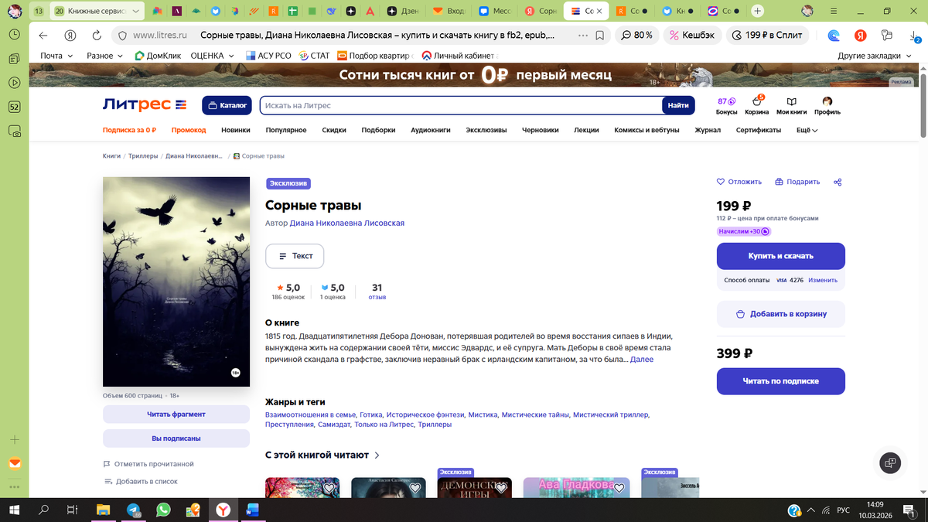Open Alice assistant icon in toolbar
Viewport: 928px width, 522px height.
point(834,36)
